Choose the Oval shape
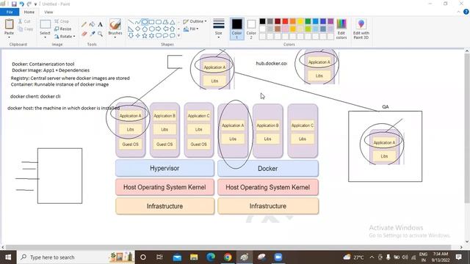Screen dimensions: 470x264 click(145, 22)
